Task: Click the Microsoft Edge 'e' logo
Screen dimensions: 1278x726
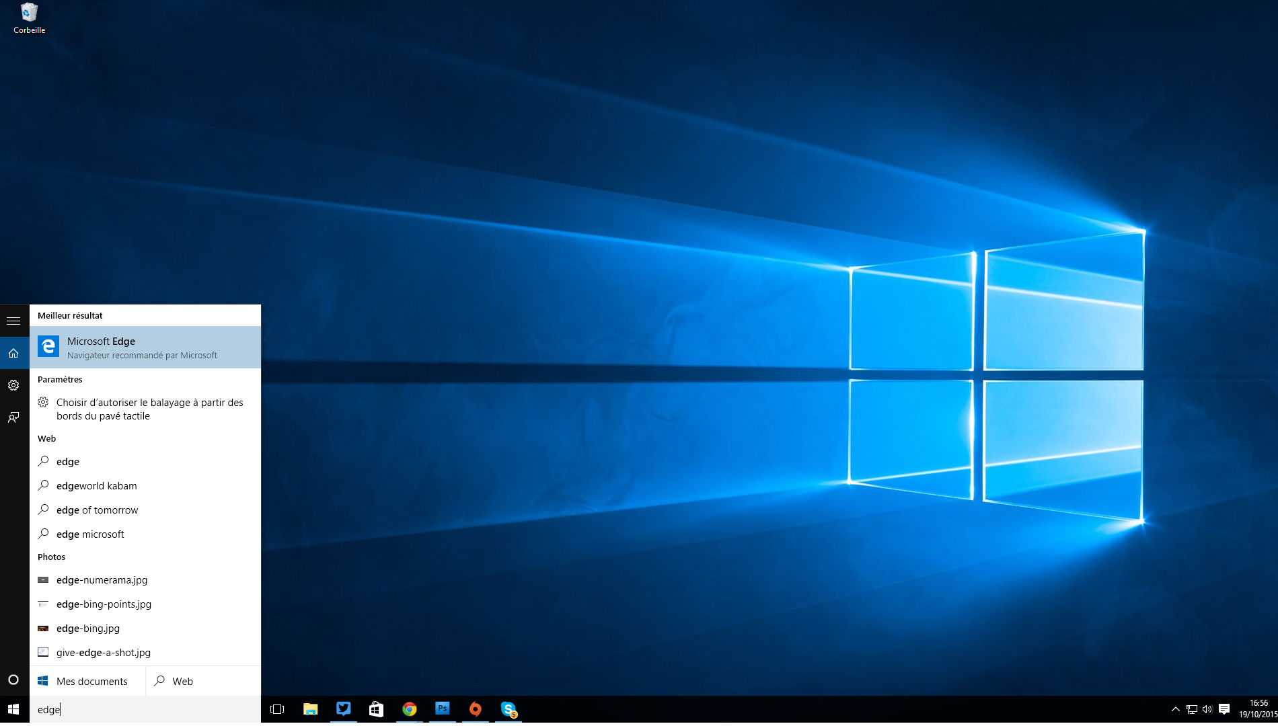Action: tap(48, 346)
